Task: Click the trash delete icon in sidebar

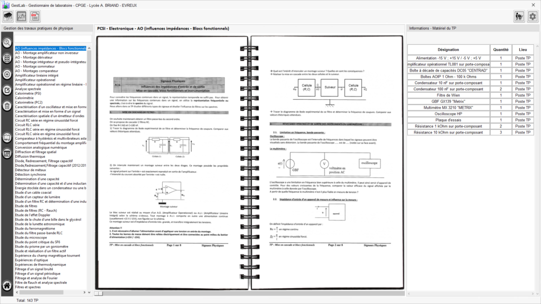Action: pyautogui.click(x=7, y=106)
